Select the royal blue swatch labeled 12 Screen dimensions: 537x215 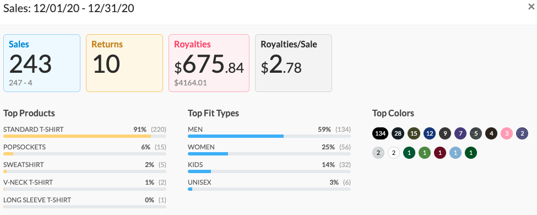coord(430,133)
